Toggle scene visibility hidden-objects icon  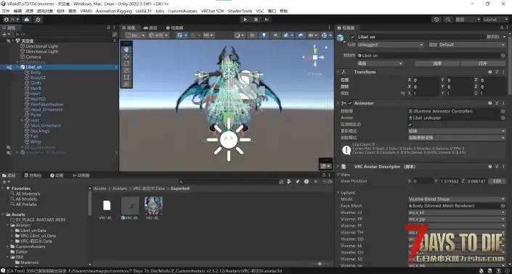click(301, 36)
